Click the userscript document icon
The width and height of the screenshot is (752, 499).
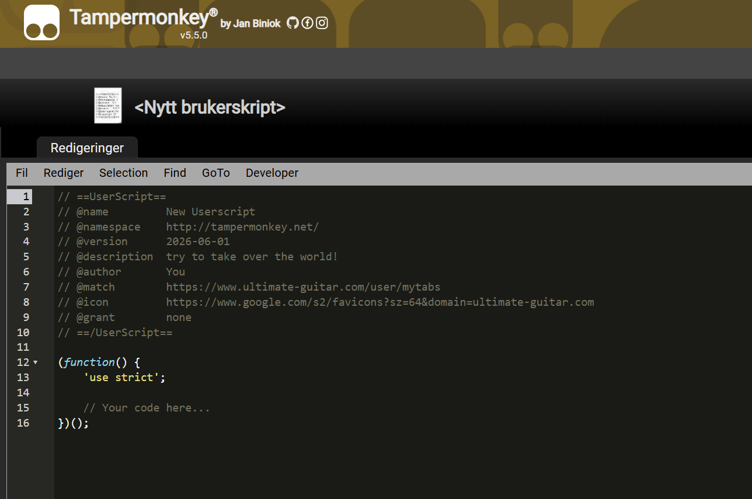(x=108, y=106)
